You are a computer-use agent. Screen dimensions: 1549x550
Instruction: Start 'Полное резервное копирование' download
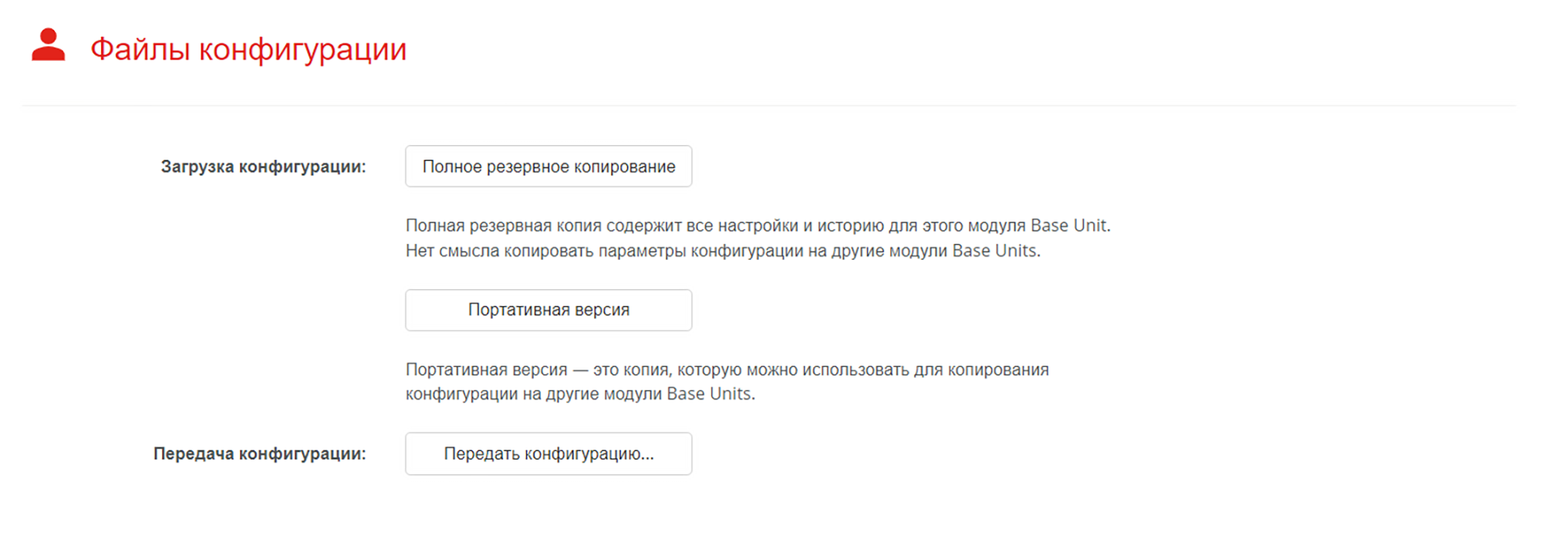pos(548,167)
